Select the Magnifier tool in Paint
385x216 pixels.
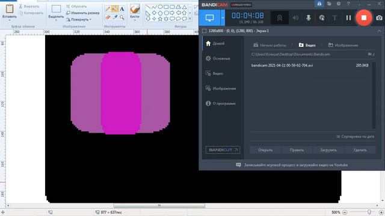coord(122,17)
